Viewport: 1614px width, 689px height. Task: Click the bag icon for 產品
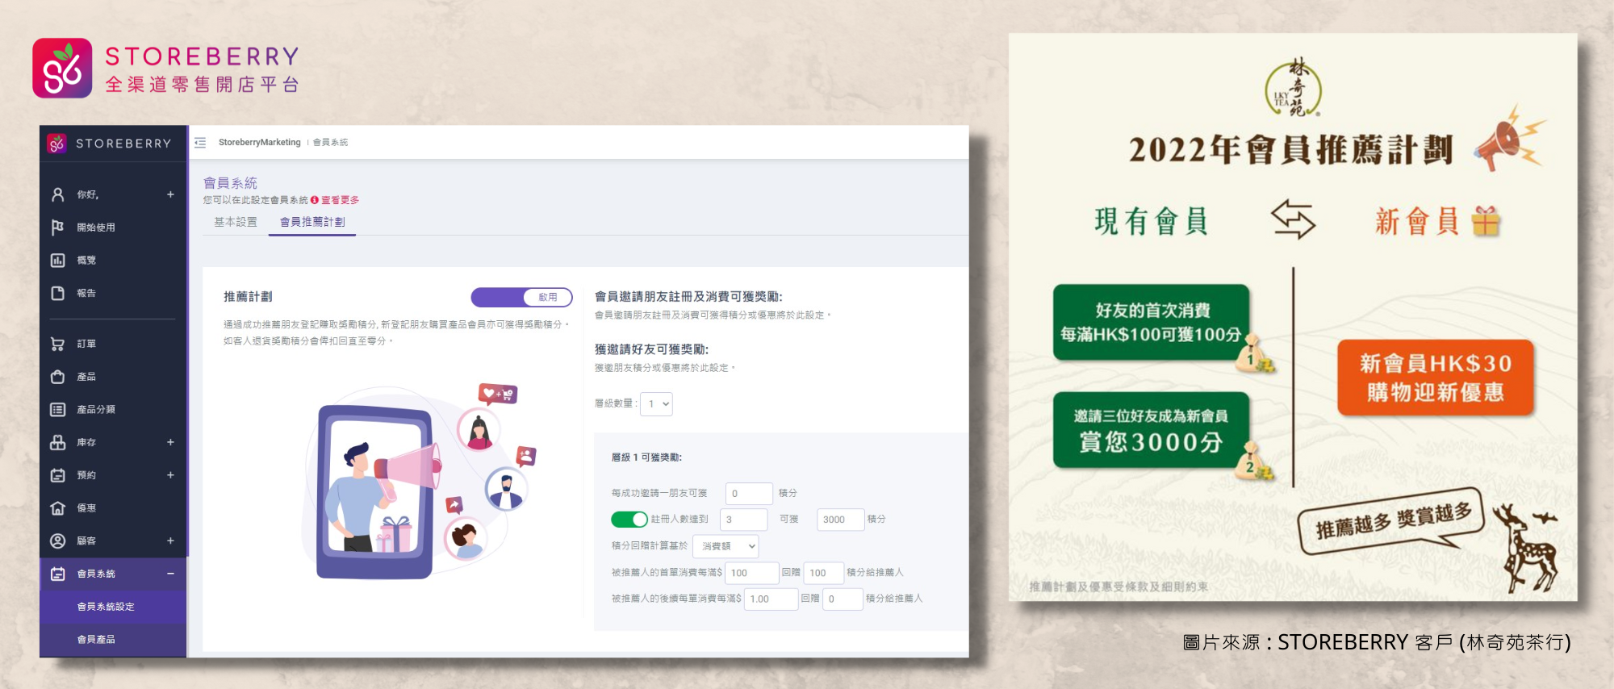click(57, 377)
